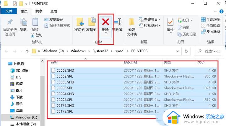Viewport: 226px width, 126px height.
Task: Select This PC (此电脑) in sidebar
Action: 16,64
